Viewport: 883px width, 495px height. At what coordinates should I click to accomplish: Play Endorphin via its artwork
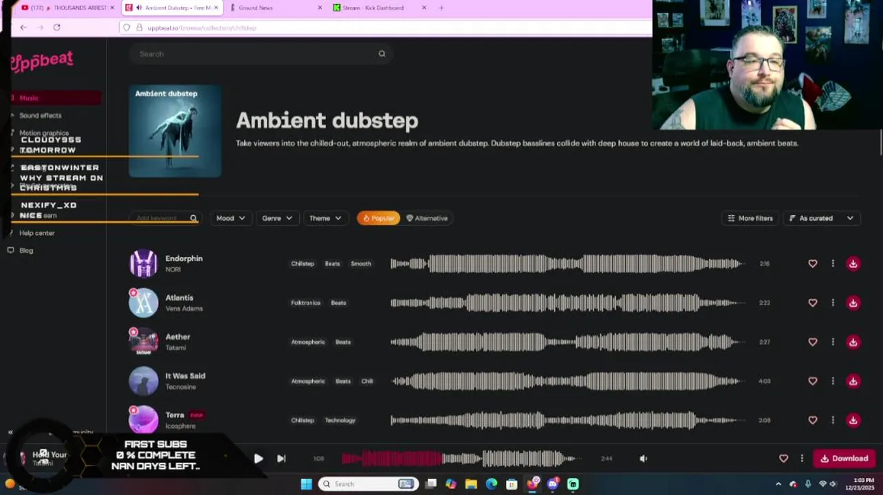(x=143, y=263)
